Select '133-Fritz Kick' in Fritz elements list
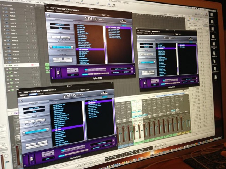Screen dimensions: 226x169 point(93,109)
